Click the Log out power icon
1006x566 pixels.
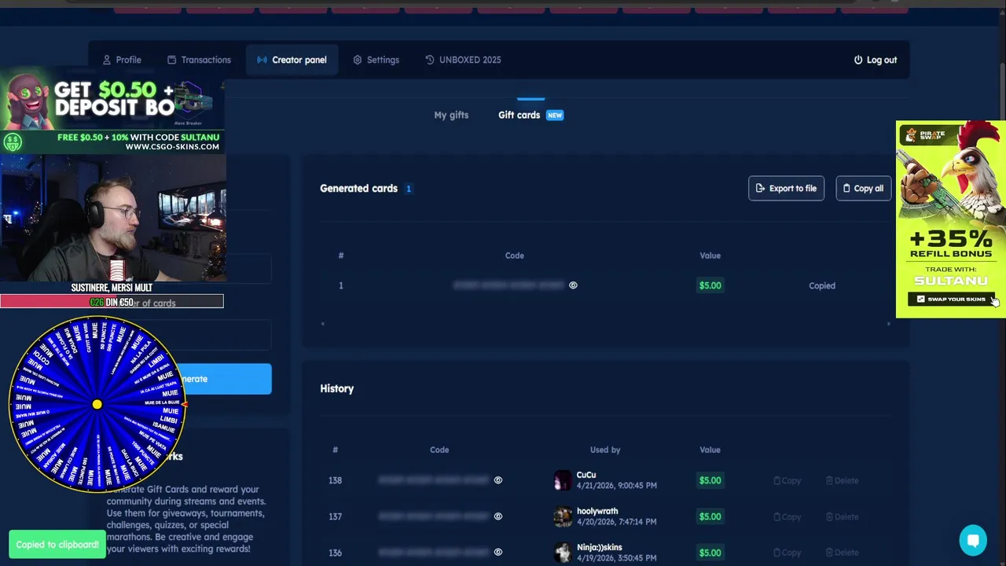(858, 60)
